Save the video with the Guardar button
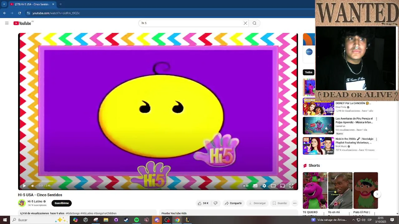 click(280, 203)
